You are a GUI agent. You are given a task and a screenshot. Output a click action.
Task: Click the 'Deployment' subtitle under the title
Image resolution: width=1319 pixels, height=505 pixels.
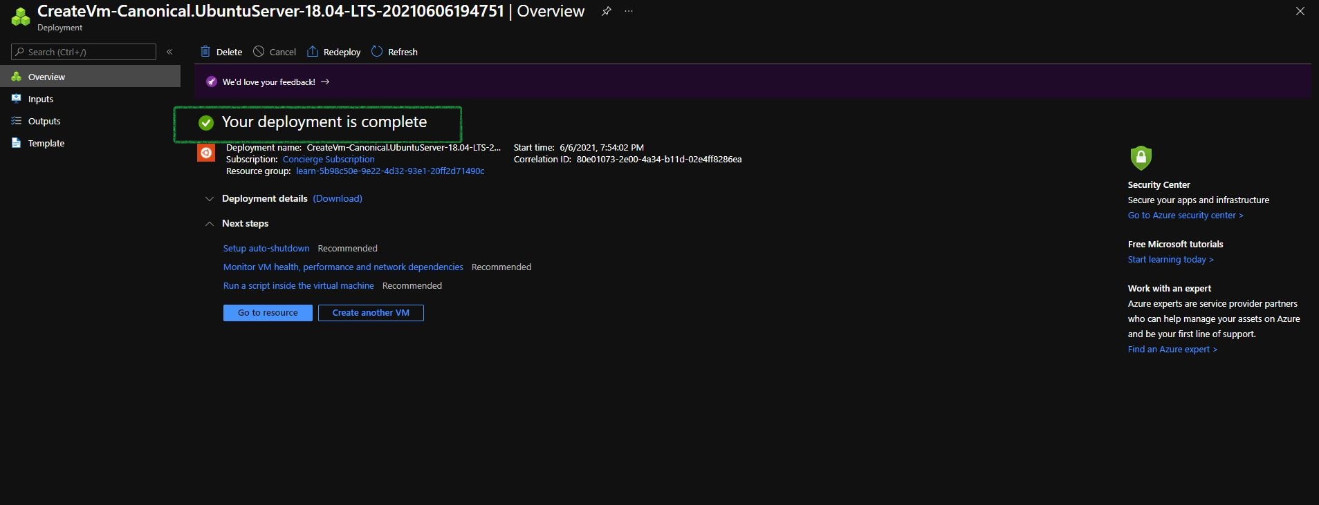point(60,28)
